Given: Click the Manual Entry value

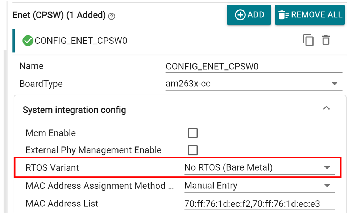Looking at the screenshot, I should [211, 186].
